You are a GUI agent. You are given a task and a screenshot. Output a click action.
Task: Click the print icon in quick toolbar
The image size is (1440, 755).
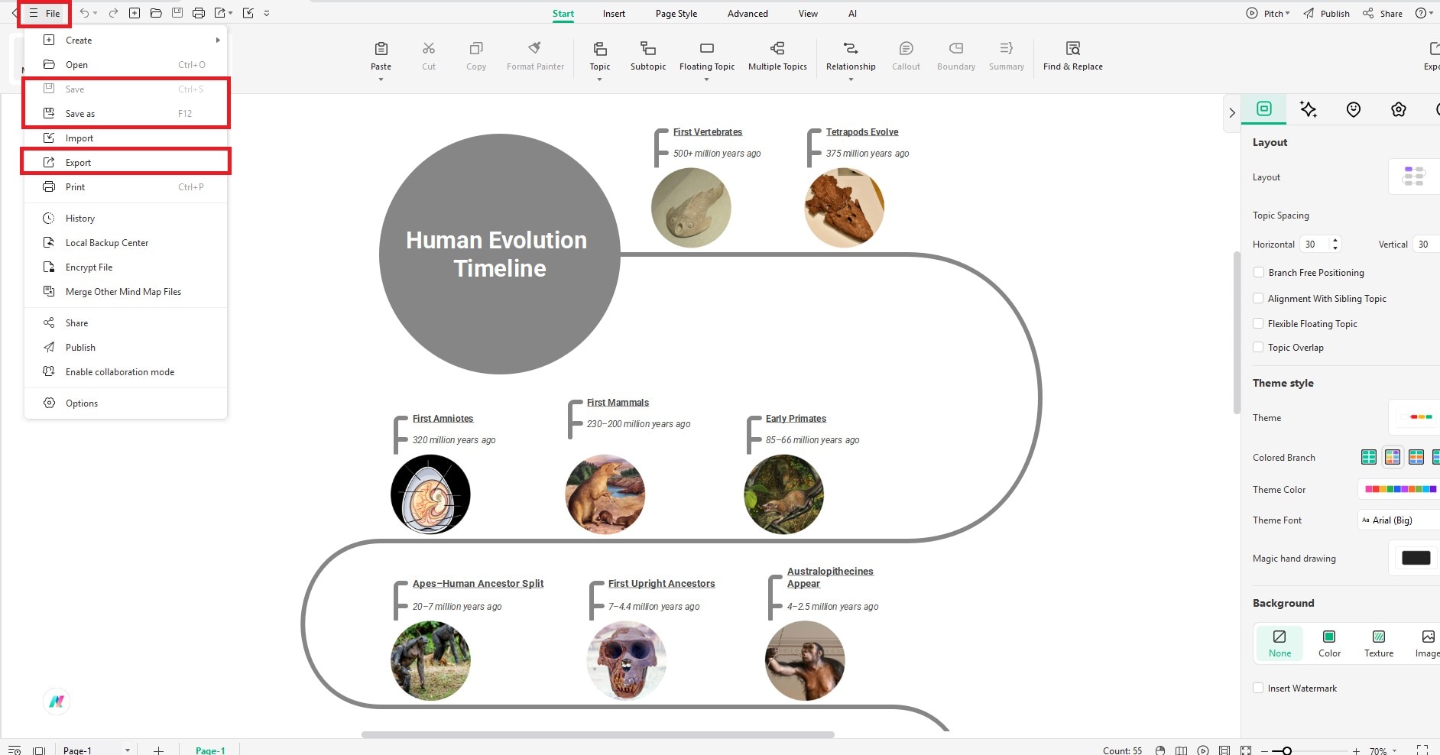199,13
